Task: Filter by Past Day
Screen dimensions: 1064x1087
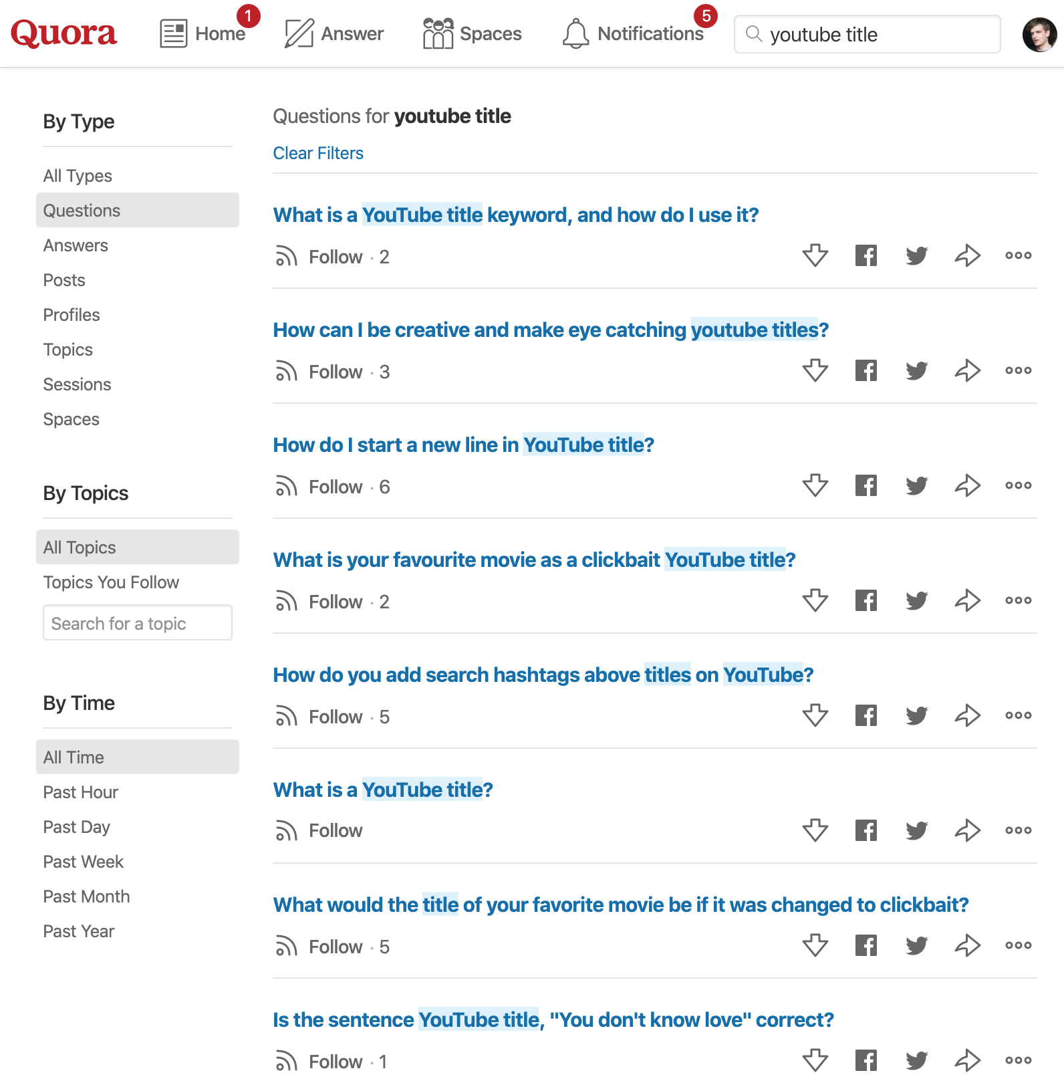Action: click(x=77, y=827)
